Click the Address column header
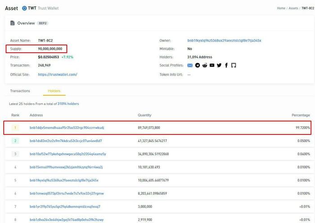315x223 pixels. [36, 115]
